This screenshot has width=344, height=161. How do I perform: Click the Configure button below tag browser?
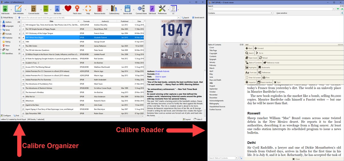coord(6,115)
